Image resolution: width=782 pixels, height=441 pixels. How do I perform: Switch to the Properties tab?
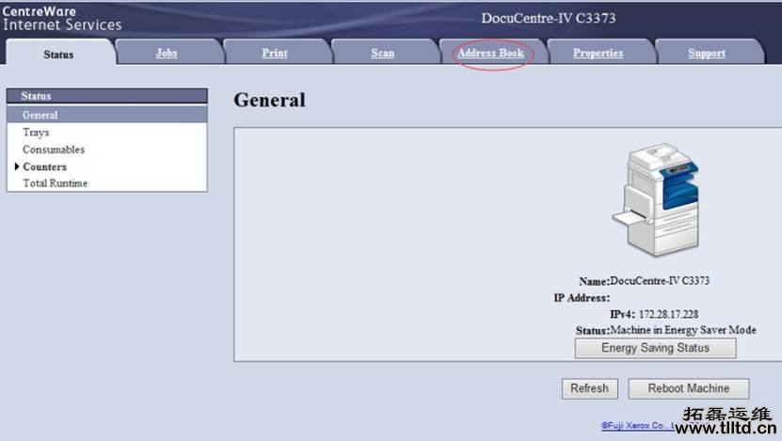[x=598, y=54]
